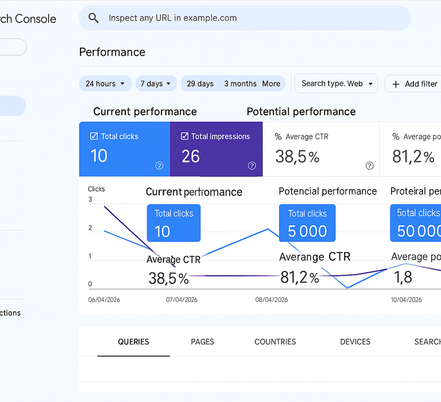Click the 08/04/2026 axis date
The image size is (441, 402).
[272, 300]
